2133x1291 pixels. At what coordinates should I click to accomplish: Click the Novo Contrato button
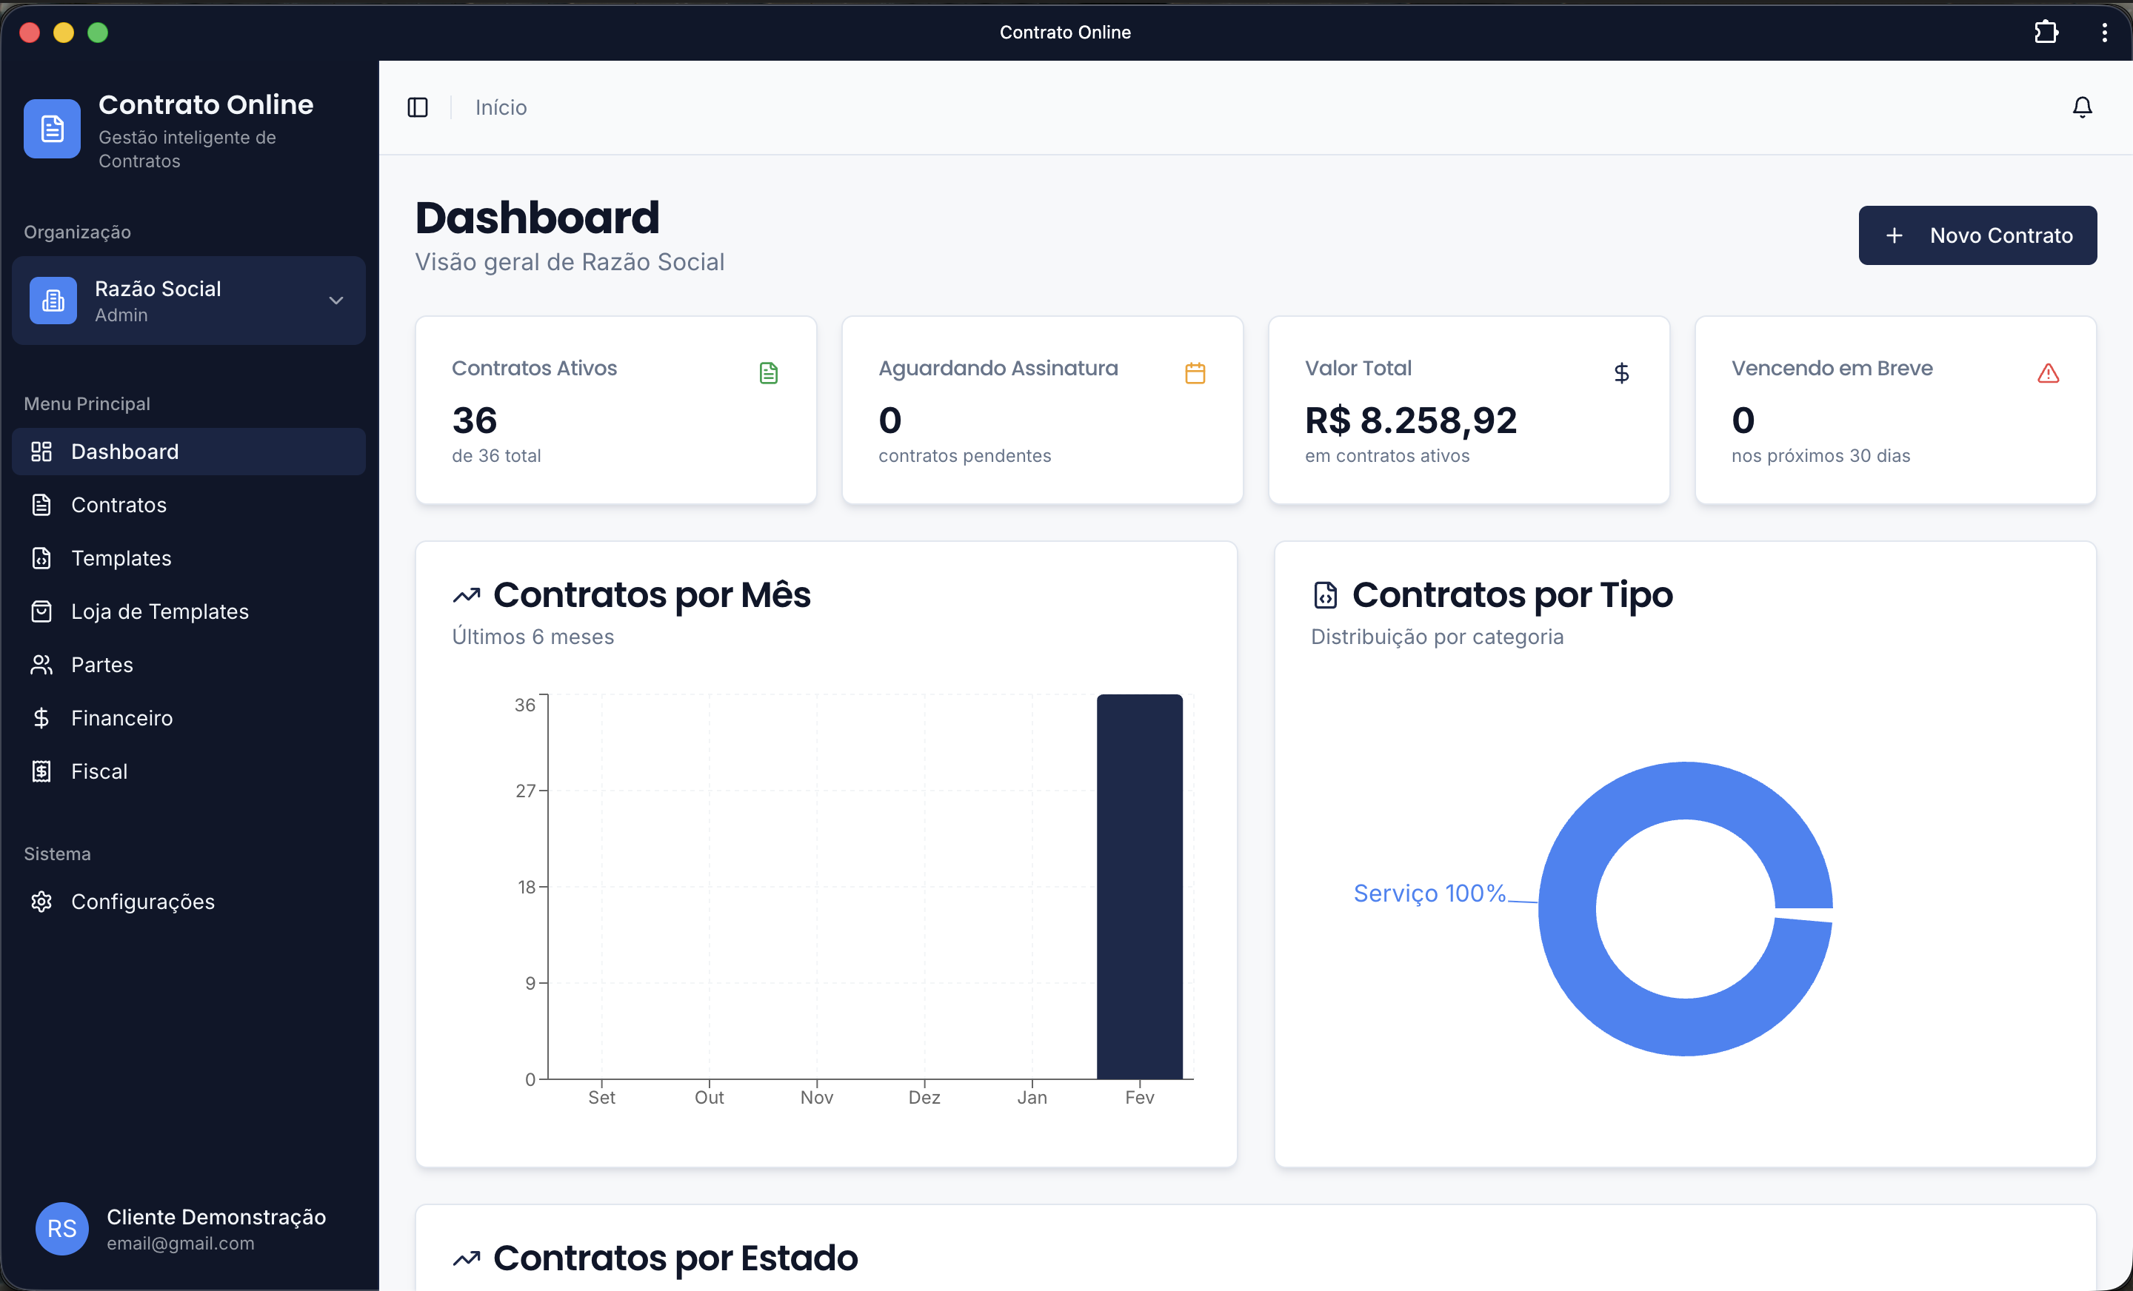pos(1977,235)
